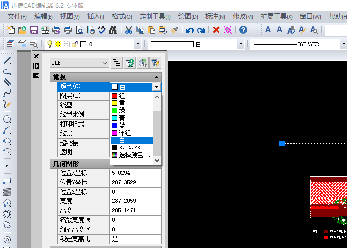Image resolution: width=347 pixels, height=248 pixels.
Task: Click the filter funnel icon in properties panel
Action: [155, 63]
